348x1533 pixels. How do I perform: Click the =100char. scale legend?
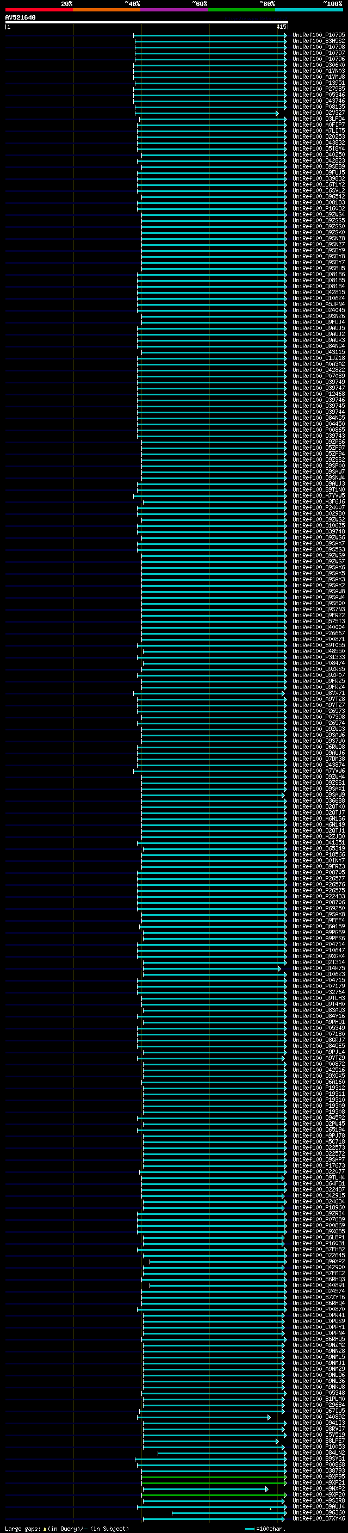click(265, 1528)
